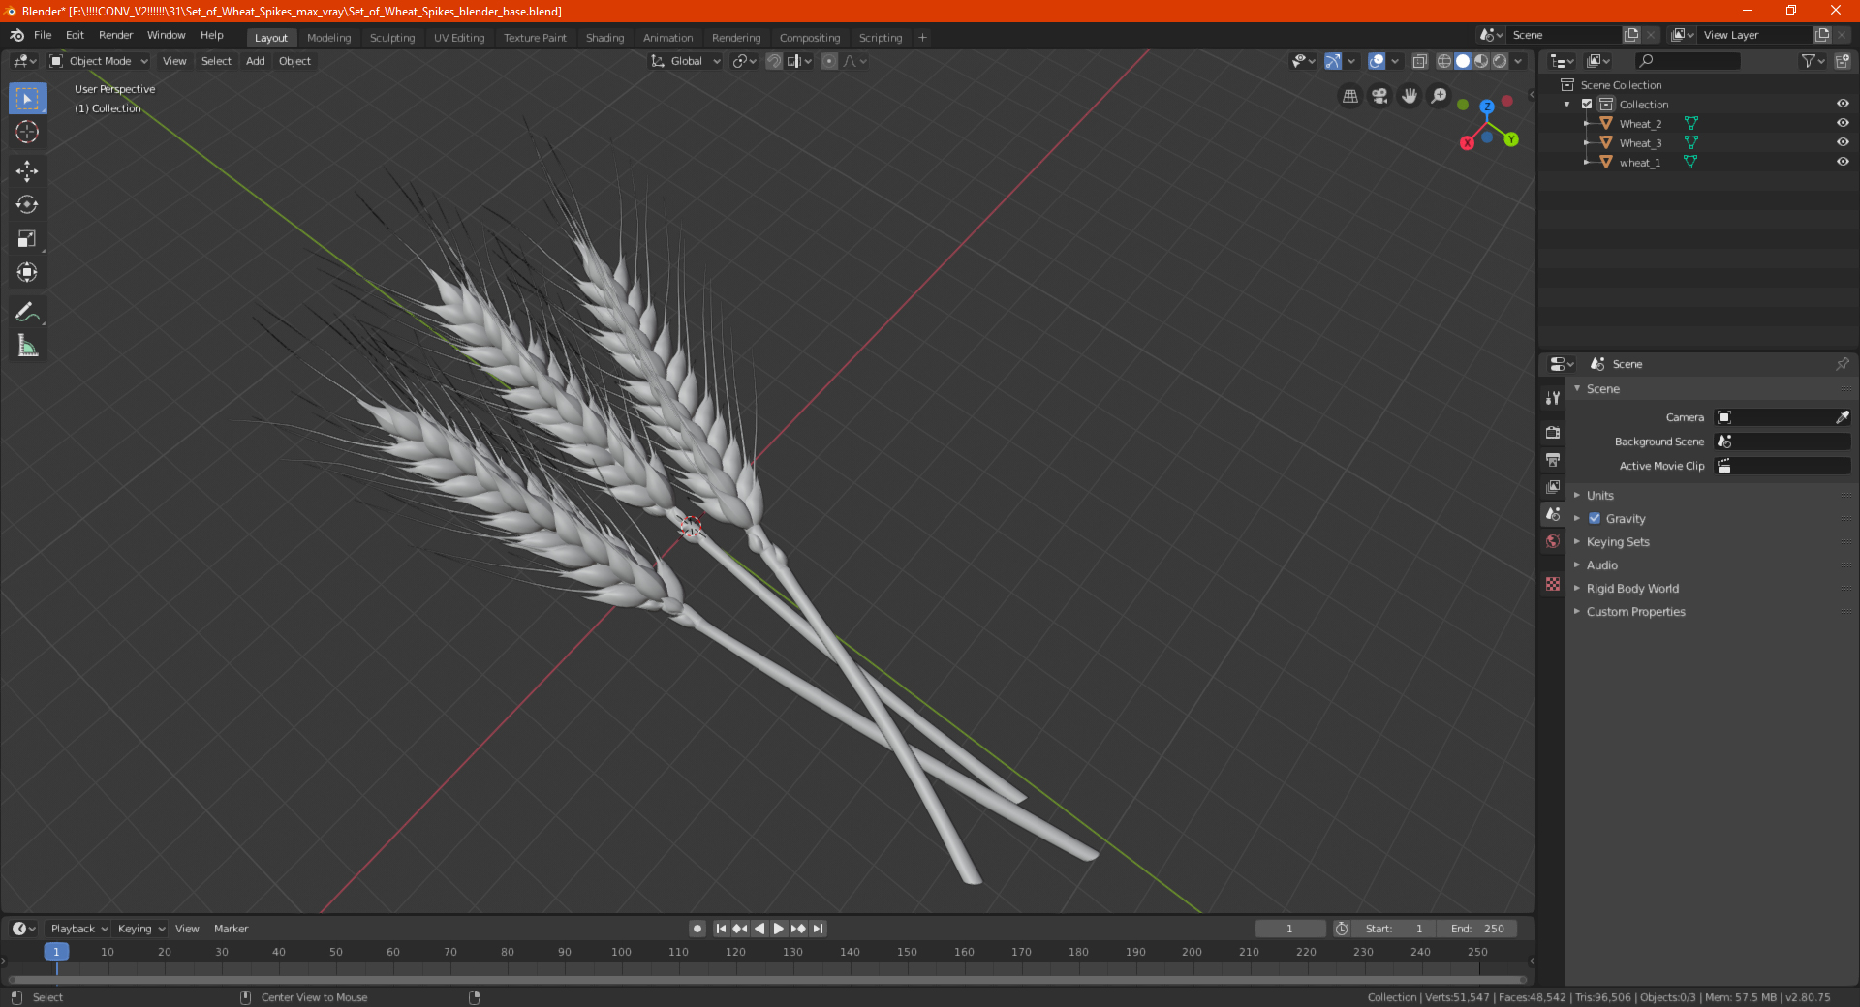Open the Object Mode dropdown
Image resolution: width=1860 pixels, height=1007 pixels.
tap(99, 61)
